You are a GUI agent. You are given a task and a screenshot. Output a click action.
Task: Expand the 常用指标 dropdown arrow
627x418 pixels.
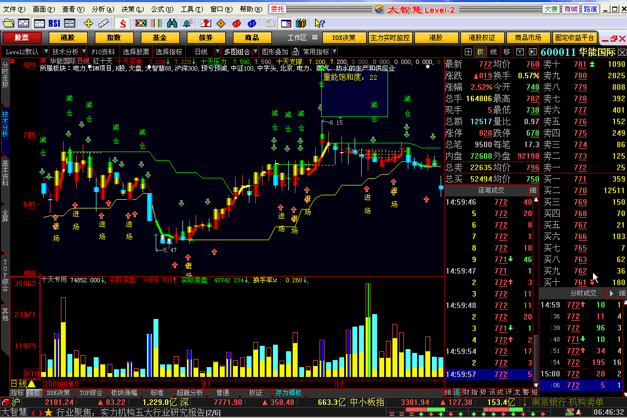(x=334, y=52)
